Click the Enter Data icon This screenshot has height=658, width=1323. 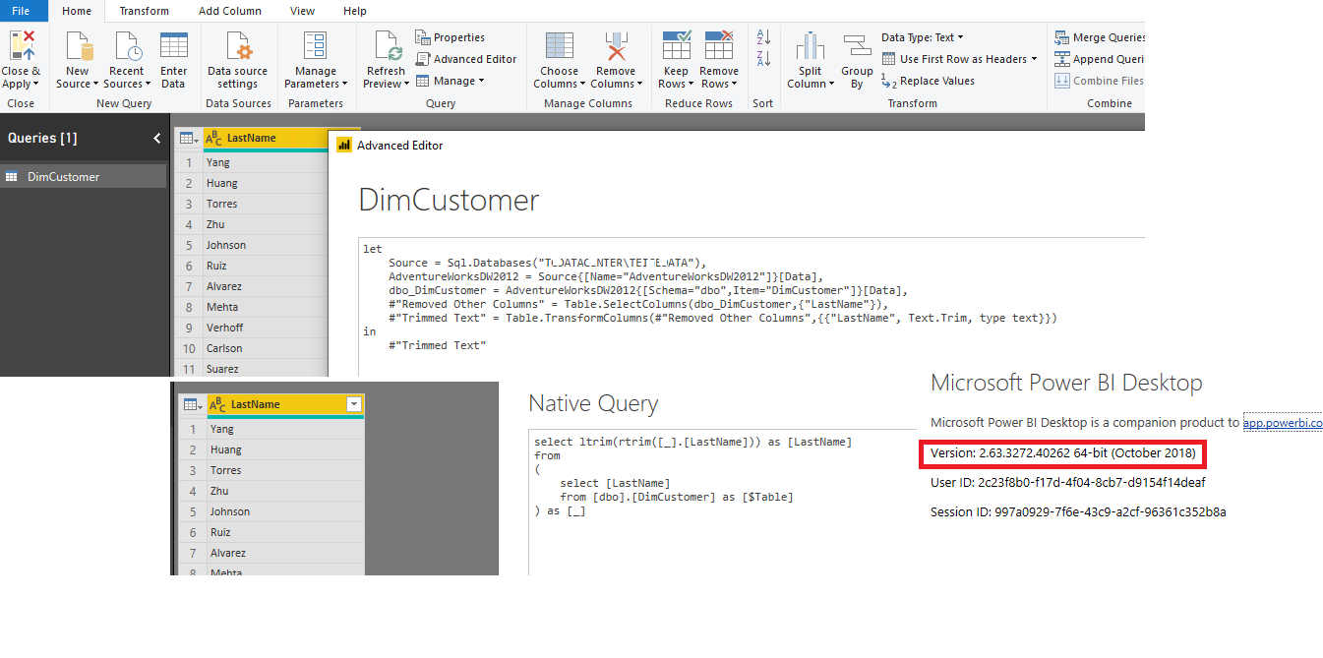(x=174, y=46)
